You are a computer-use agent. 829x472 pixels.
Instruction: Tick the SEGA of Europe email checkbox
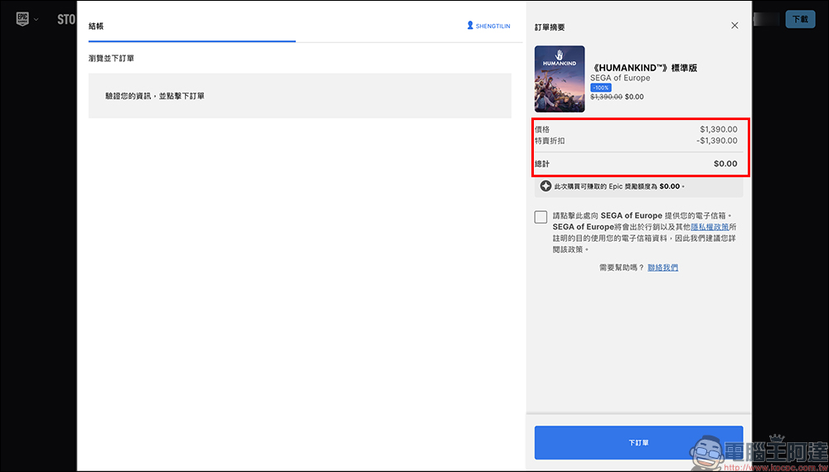pos(541,217)
